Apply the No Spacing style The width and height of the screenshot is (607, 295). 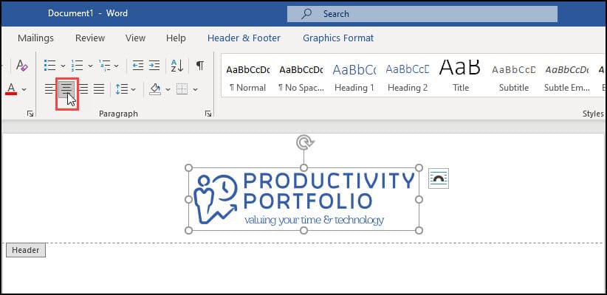(301, 77)
